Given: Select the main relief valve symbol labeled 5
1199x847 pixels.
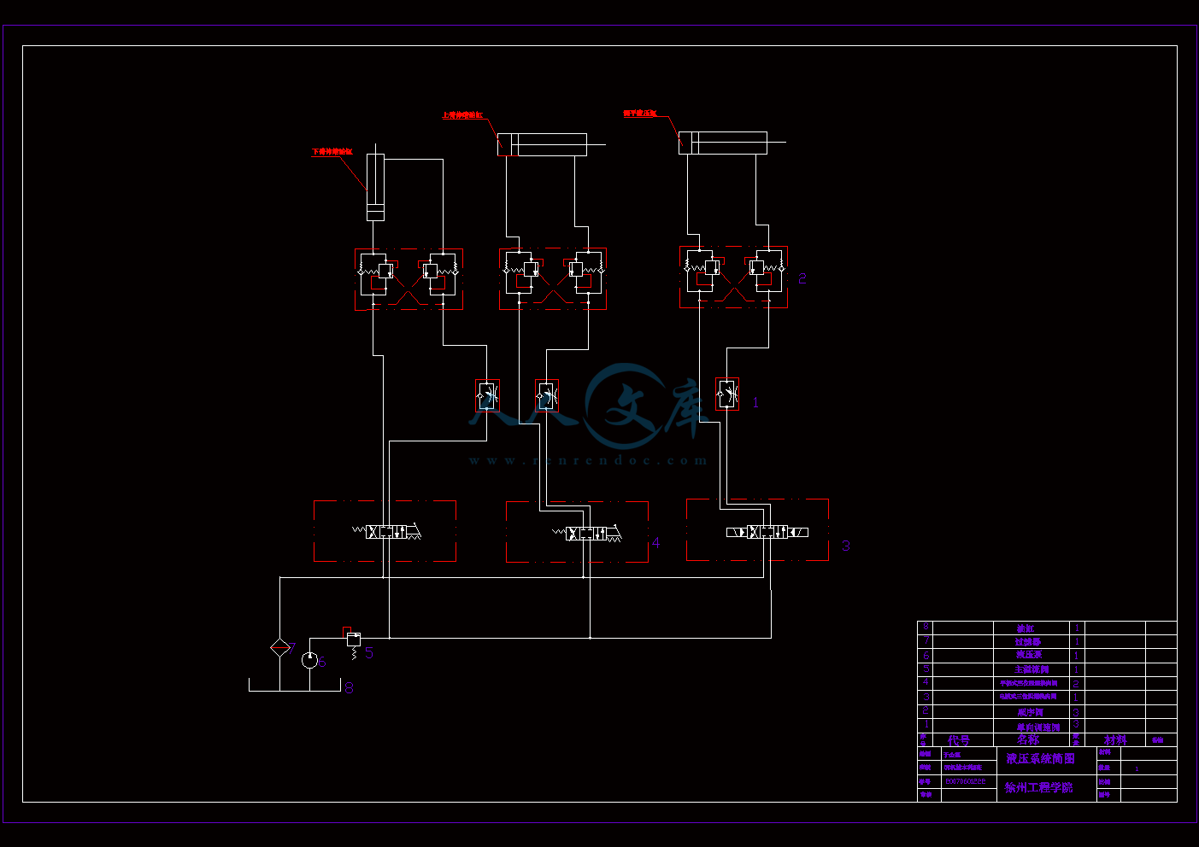Looking at the screenshot, I should pyautogui.click(x=353, y=642).
